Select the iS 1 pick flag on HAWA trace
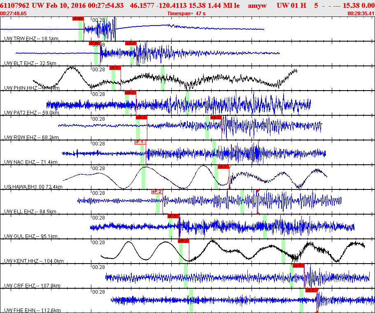The image size is (375, 313). click(x=224, y=167)
